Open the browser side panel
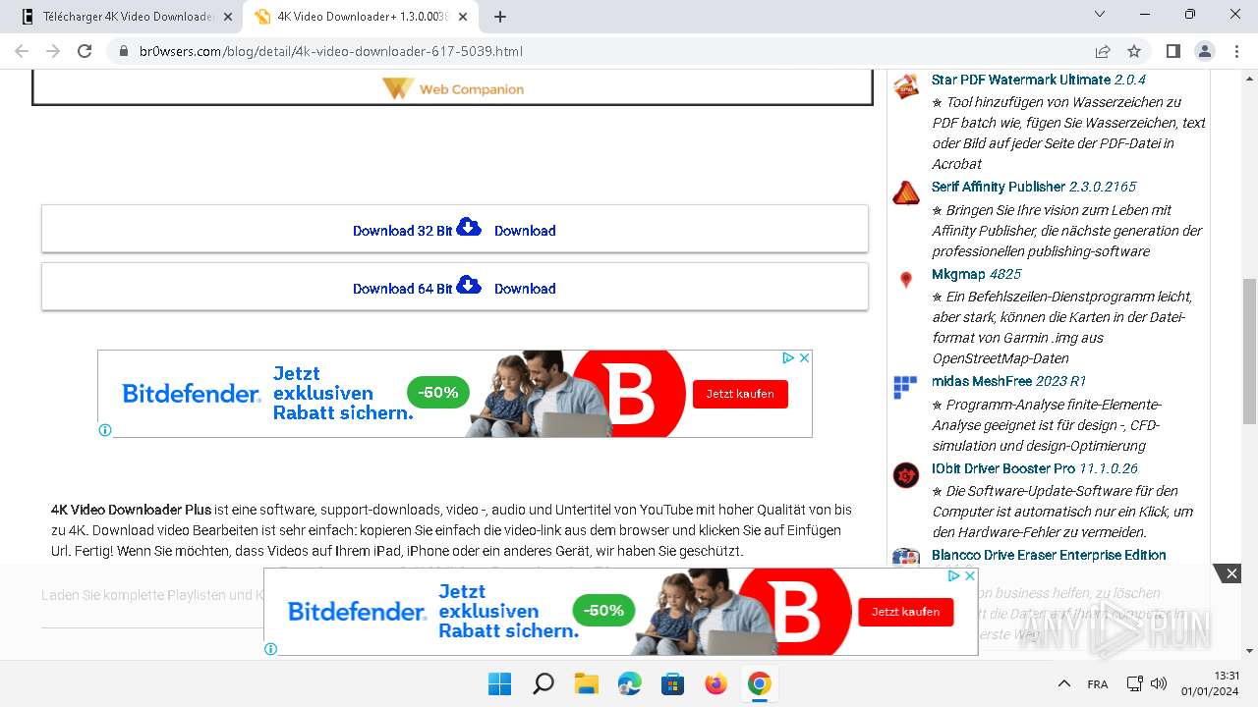The height and width of the screenshot is (707, 1258). (1172, 51)
